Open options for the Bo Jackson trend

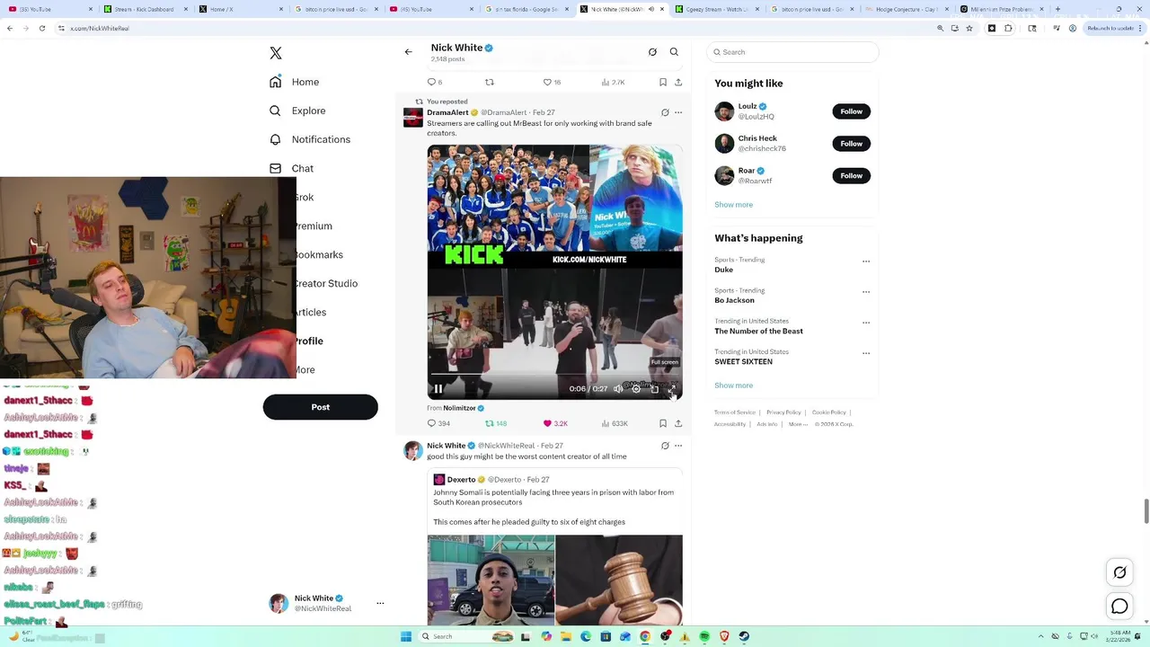point(866,292)
